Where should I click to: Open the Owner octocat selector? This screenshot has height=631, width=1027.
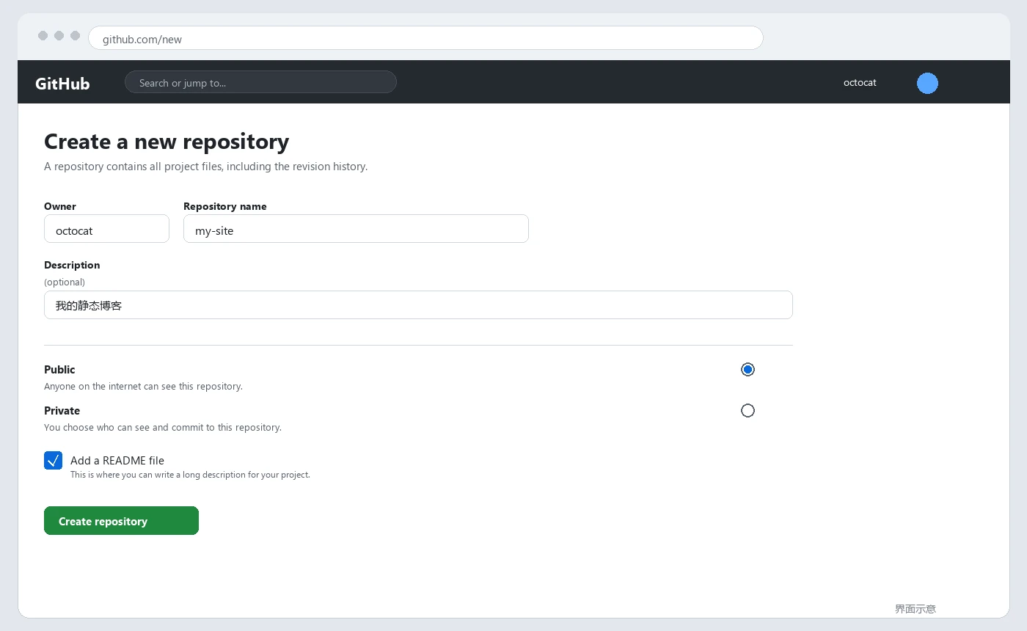pos(106,229)
